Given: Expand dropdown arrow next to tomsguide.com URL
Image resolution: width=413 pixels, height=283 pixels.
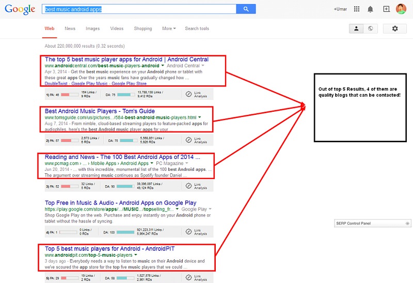Looking at the screenshot, I should [x=200, y=117].
